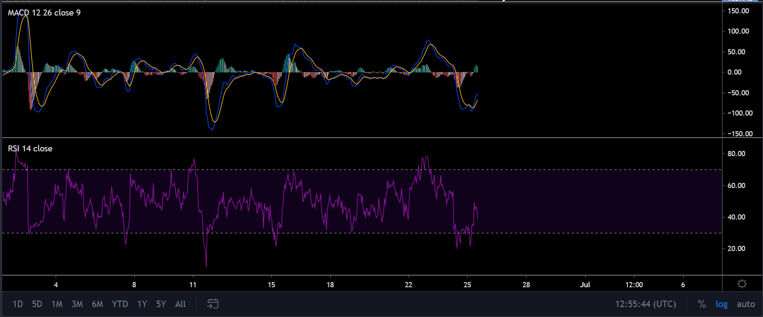Image resolution: width=763 pixels, height=317 pixels.
Task: Click date label 6 on time axis
Action: (x=683, y=285)
